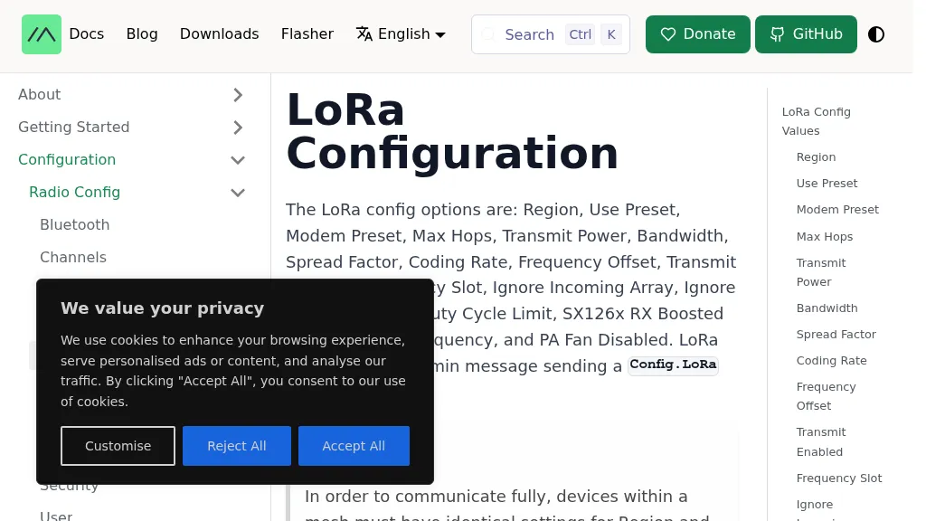Jump to LoRa Config Values heading
Image resolution: width=926 pixels, height=521 pixels.
click(x=817, y=121)
